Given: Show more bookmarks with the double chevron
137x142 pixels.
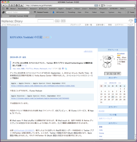Looking at the screenshot, I should pyautogui.click(x=135, y=9).
